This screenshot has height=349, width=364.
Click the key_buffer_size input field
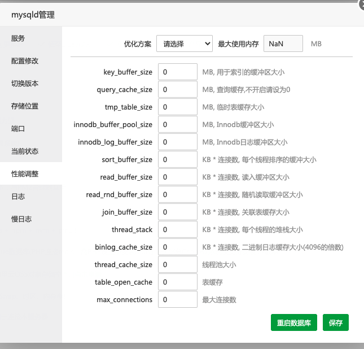(178, 72)
